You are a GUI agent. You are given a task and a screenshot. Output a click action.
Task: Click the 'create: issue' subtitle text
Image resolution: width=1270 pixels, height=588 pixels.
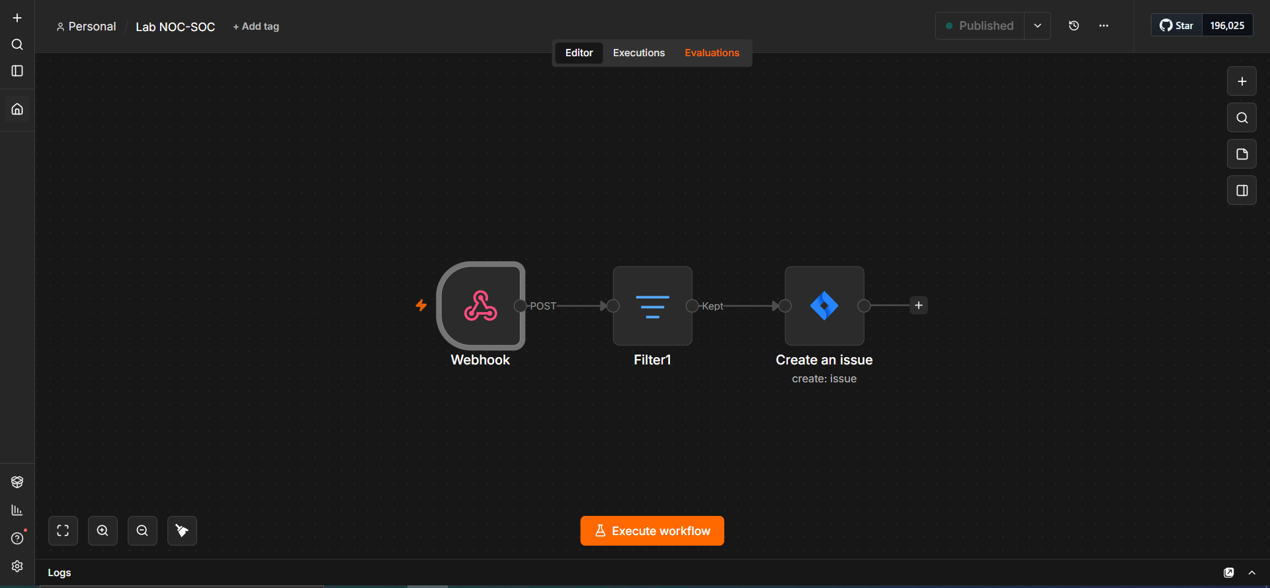click(824, 379)
